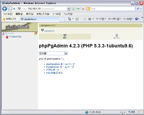
Task: Open the search provider dropdown arrow
Action: pos(141,9)
